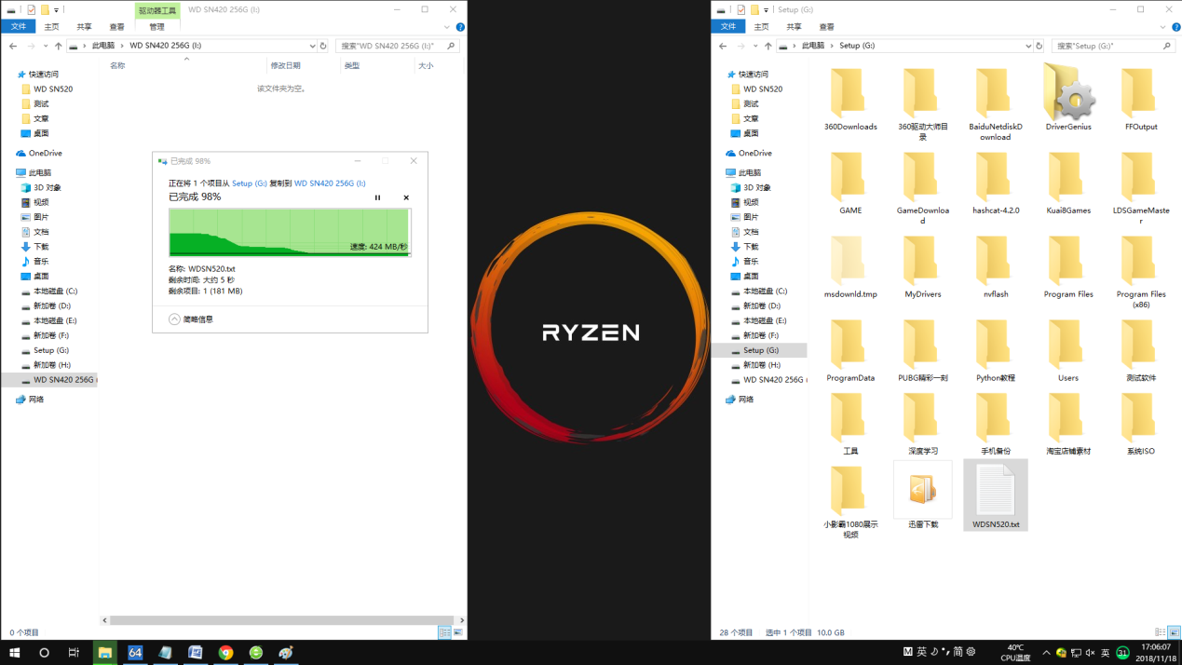Image resolution: width=1182 pixels, height=665 pixels.
Task: Collapse copy details via 简略信息
Action: tap(191, 319)
